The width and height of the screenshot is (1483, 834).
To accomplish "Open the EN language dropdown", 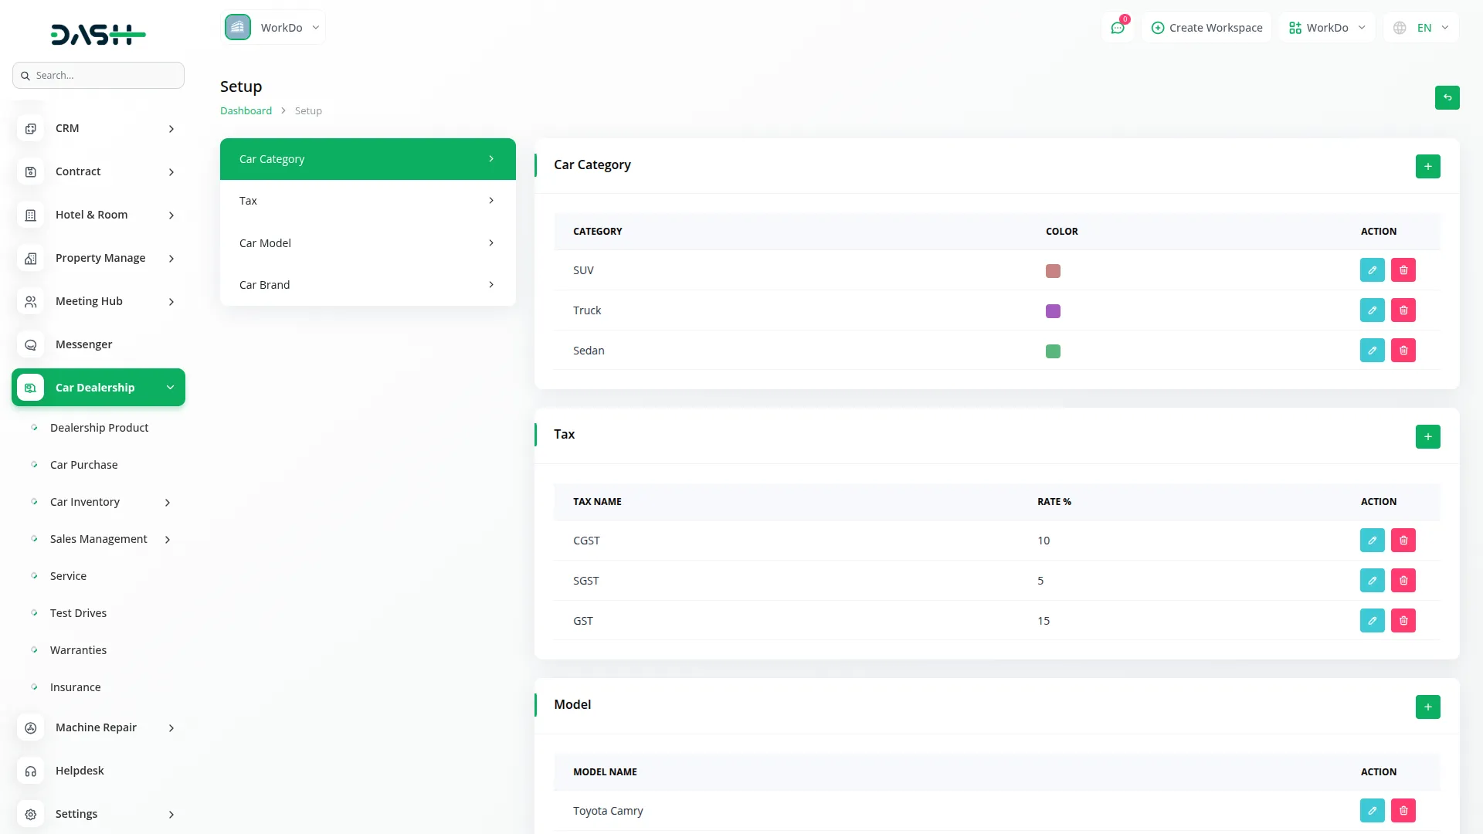I will pos(1422,28).
